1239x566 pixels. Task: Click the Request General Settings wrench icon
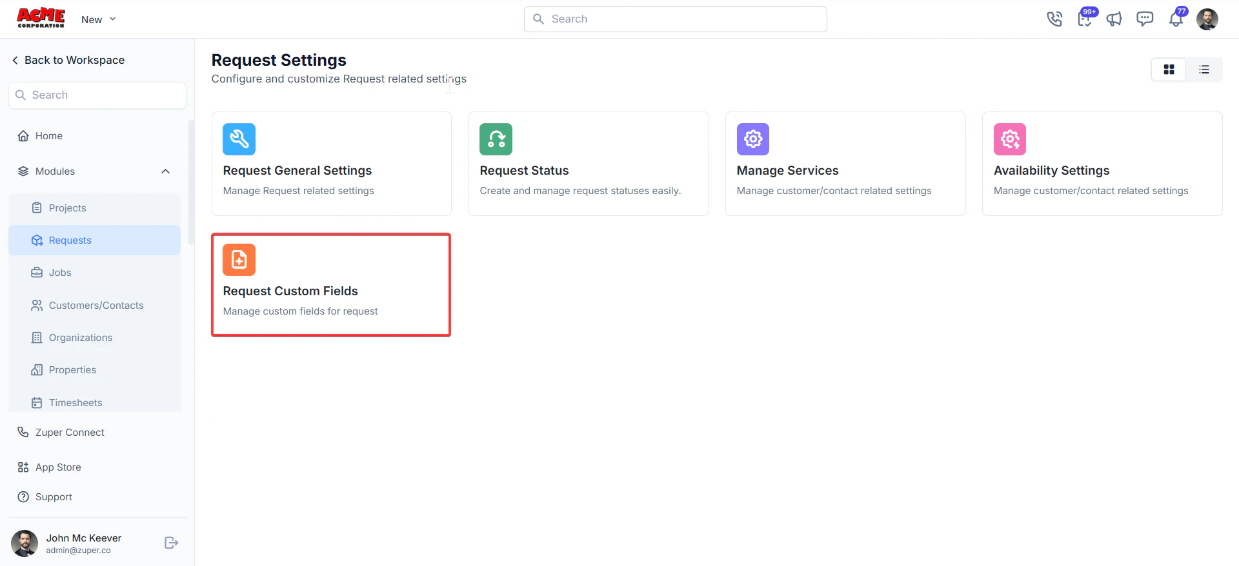click(x=239, y=139)
